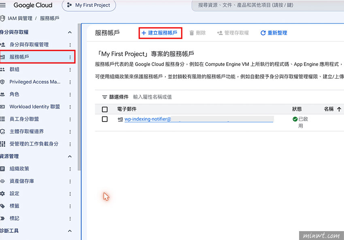Open more options for 資產儲存庫
The image size is (344, 240).
(70, 182)
